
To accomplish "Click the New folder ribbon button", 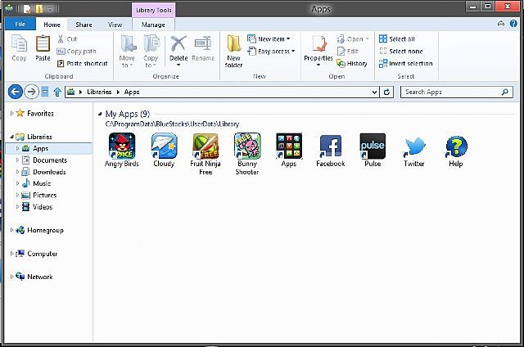I will coord(234,49).
